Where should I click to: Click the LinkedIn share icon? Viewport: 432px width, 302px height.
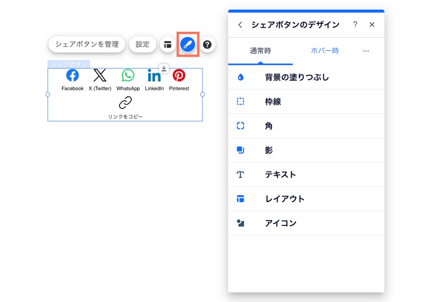154,75
